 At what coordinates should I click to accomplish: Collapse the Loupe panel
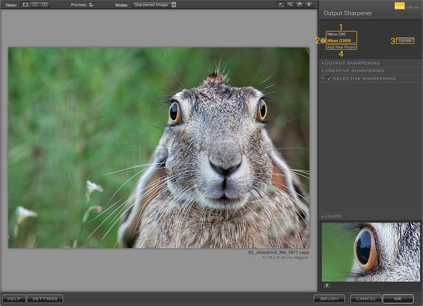point(333,216)
